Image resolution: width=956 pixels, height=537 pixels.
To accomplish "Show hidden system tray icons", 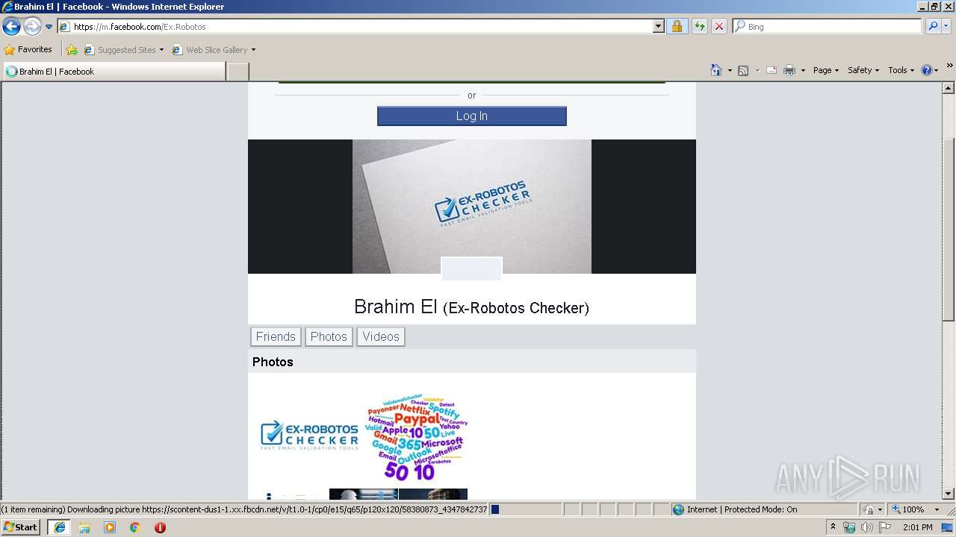I will click(834, 527).
